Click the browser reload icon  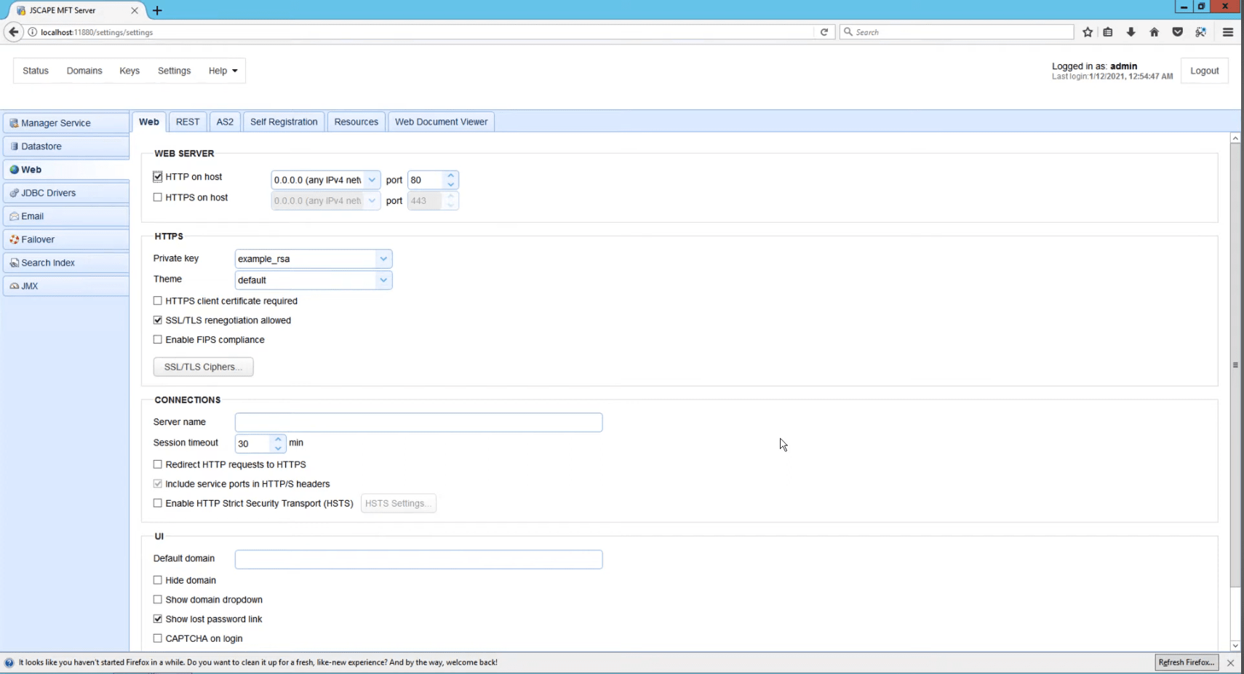(x=824, y=32)
